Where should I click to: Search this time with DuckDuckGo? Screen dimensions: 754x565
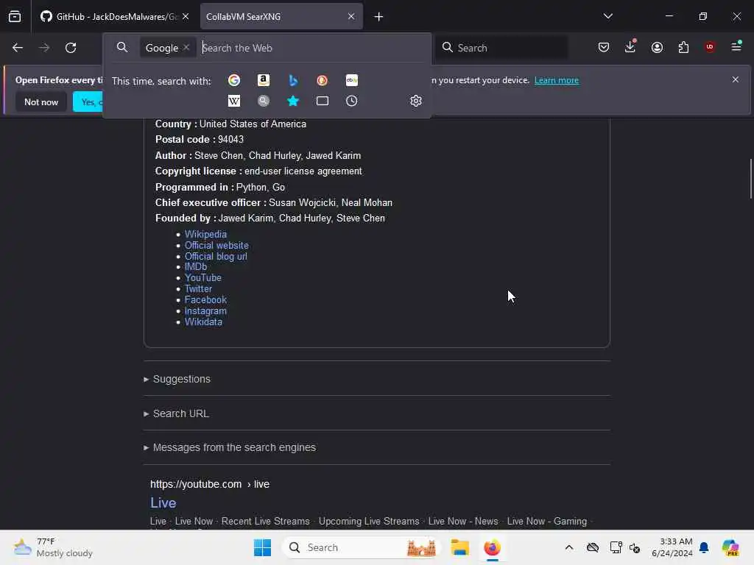tap(323, 80)
